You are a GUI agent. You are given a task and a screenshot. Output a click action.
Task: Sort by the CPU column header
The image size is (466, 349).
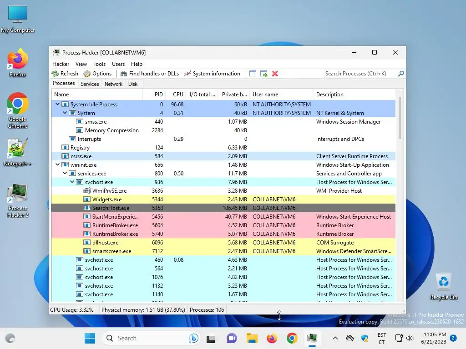coord(176,95)
